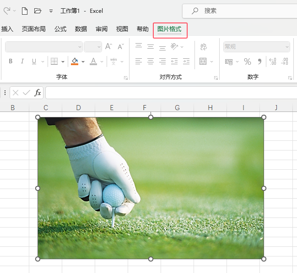
Task: Open the 页面布局 ribbon tab
Action: [34, 29]
